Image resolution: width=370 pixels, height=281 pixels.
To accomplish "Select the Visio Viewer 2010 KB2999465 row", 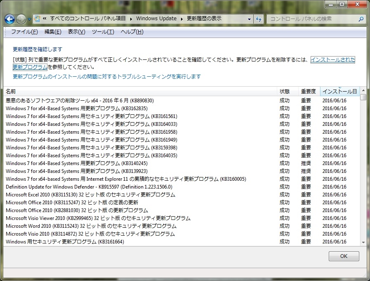I will pyautogui.click(x=181, y=218).
